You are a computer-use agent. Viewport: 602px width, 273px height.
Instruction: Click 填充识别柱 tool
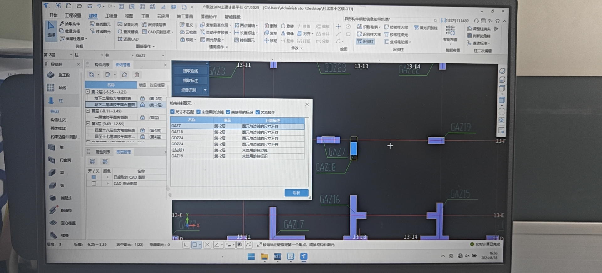[426, 28]
